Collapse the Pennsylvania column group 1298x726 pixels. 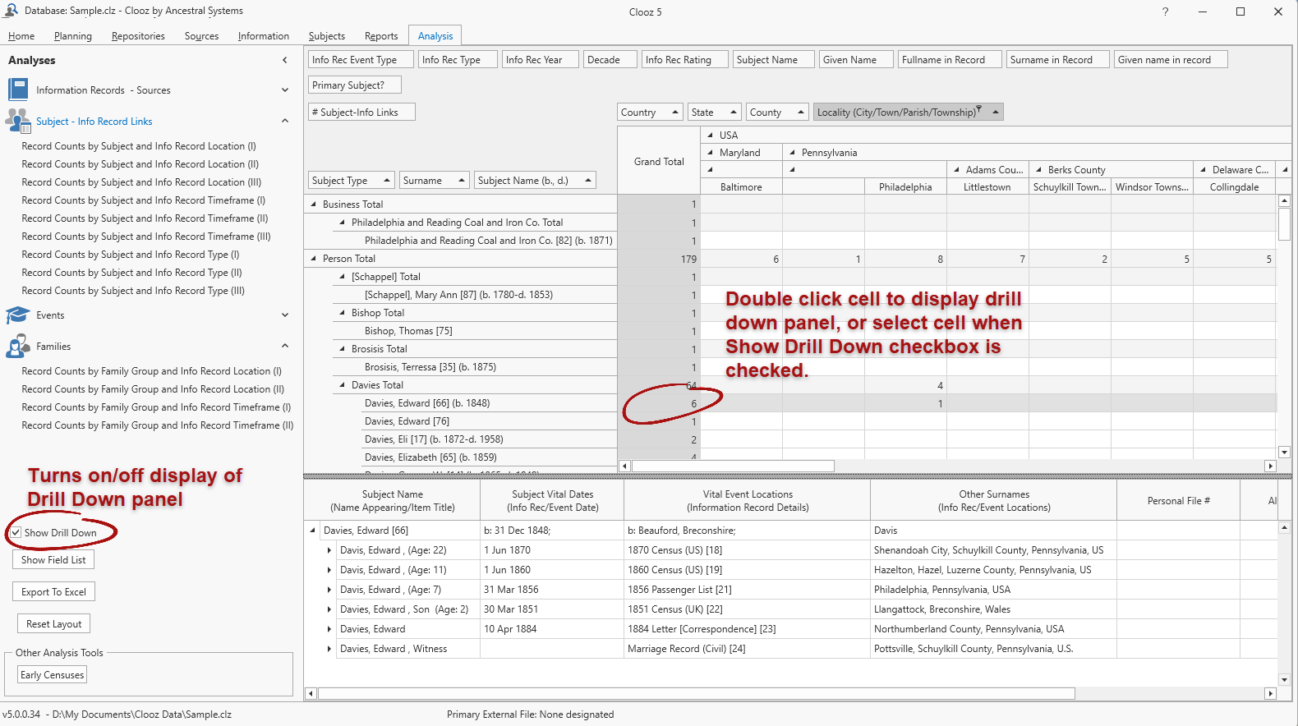pyautogui.click(x=792, y=153)
